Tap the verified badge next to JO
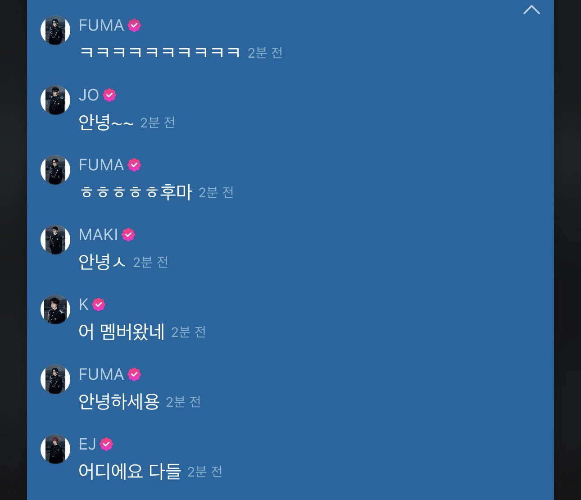The height and width of the screenshot is (500, 581). (109, 95)
